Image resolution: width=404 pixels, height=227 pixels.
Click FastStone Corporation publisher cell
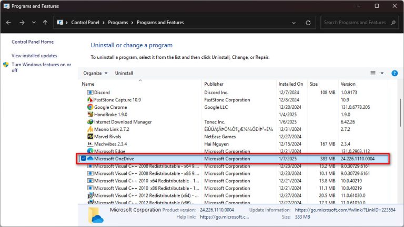tap(227, 100)
